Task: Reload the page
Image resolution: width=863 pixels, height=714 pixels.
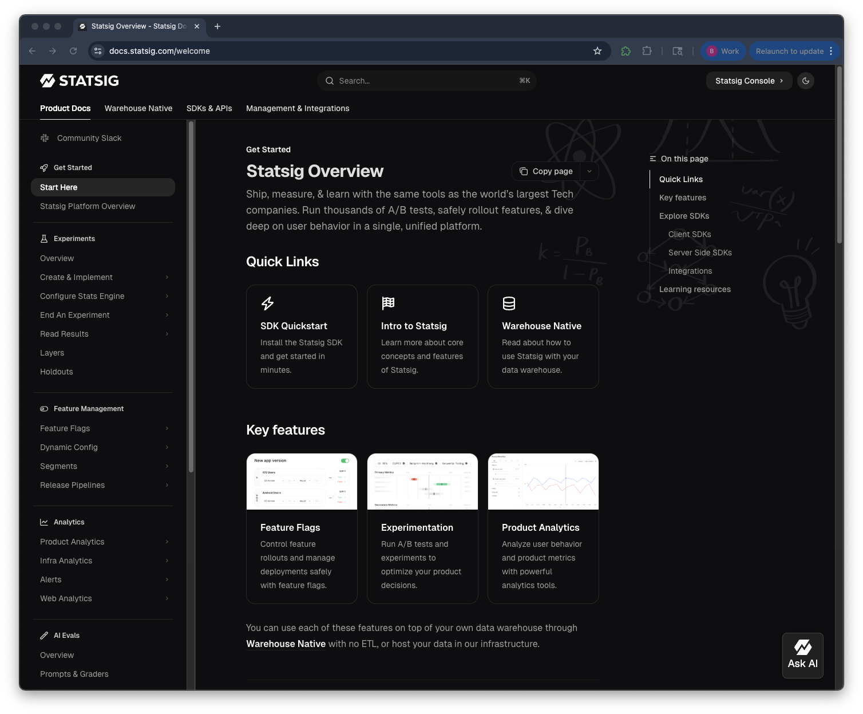Action: click(73, 51)
